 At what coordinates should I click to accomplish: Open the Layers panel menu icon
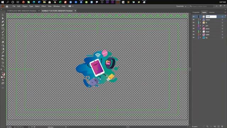(x=225, y=12)
